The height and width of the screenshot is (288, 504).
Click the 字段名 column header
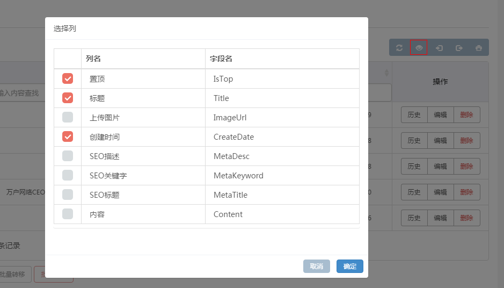click(282, 59)
